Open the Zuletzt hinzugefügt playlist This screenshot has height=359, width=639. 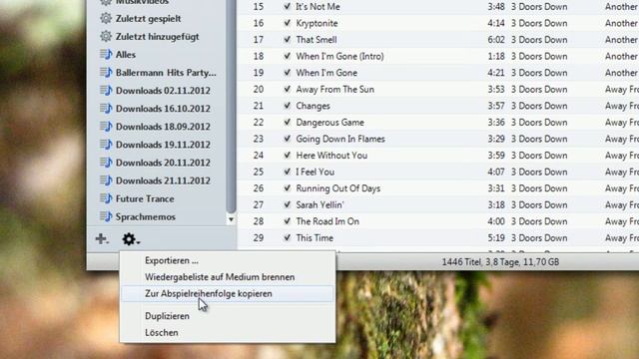158,36
